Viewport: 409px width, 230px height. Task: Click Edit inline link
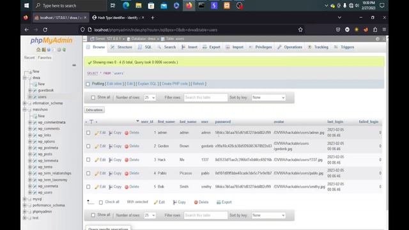[x=114, y=84]
